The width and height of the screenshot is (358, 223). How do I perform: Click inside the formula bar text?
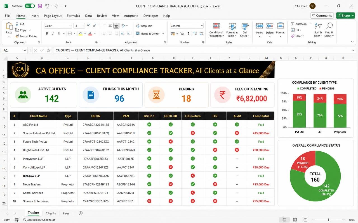click(103, 50)
